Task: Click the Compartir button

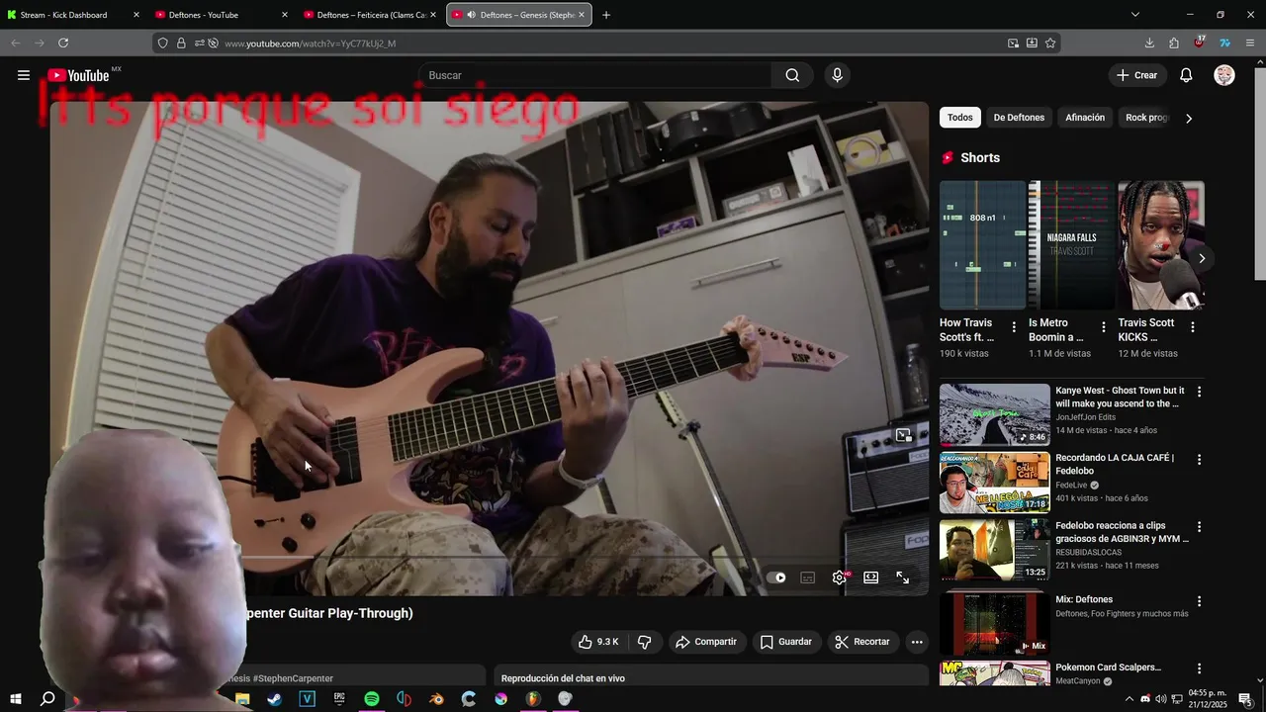Action: [706, 642]
